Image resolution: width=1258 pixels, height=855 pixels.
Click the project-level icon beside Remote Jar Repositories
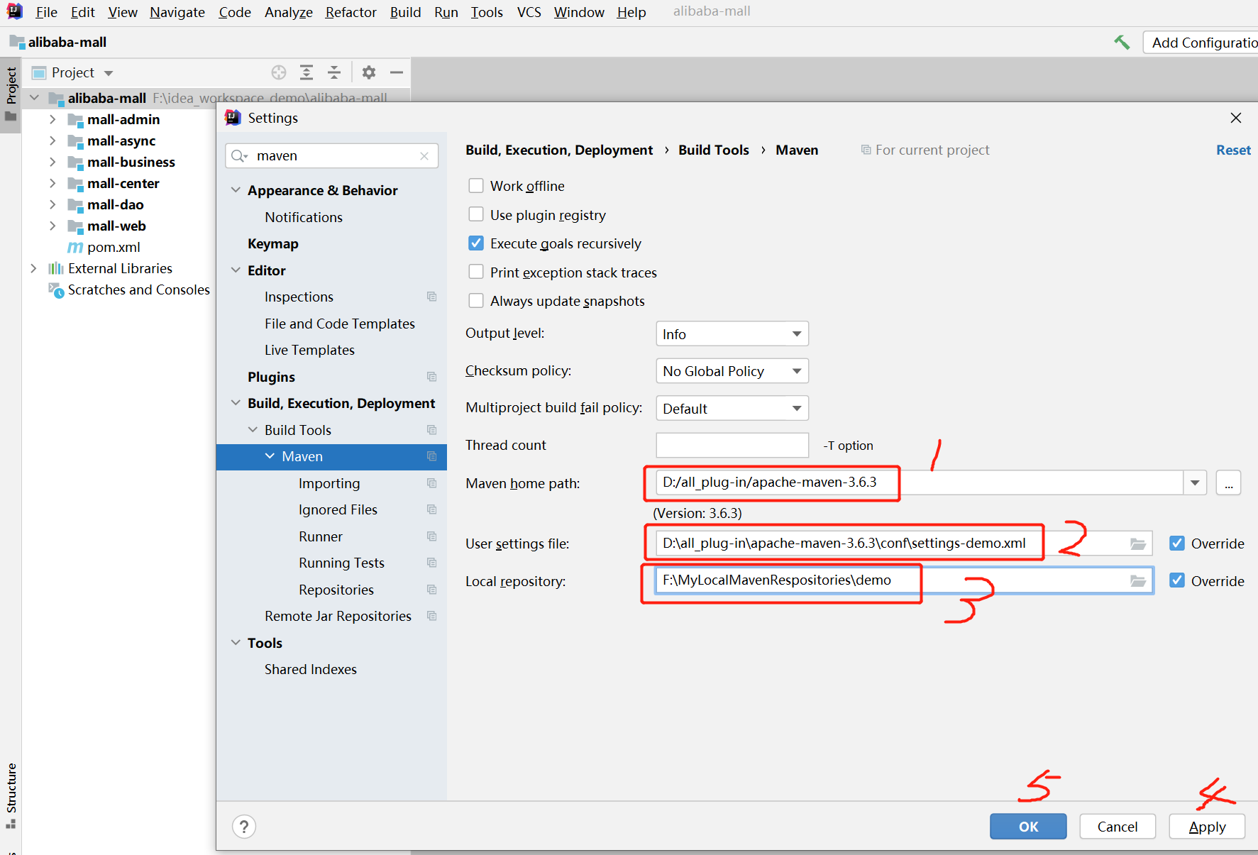pos(431,616)
